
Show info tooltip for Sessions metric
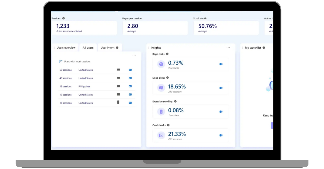63,18
